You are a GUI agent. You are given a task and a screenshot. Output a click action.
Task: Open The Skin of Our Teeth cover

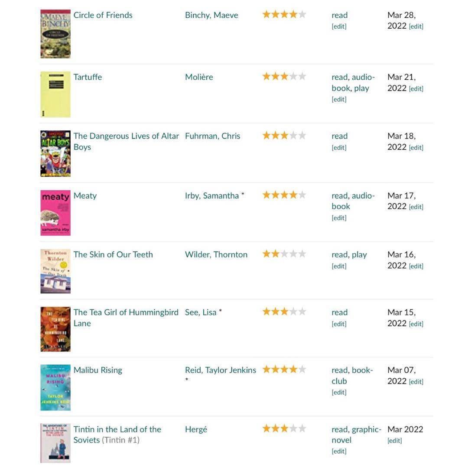[55, 271]
